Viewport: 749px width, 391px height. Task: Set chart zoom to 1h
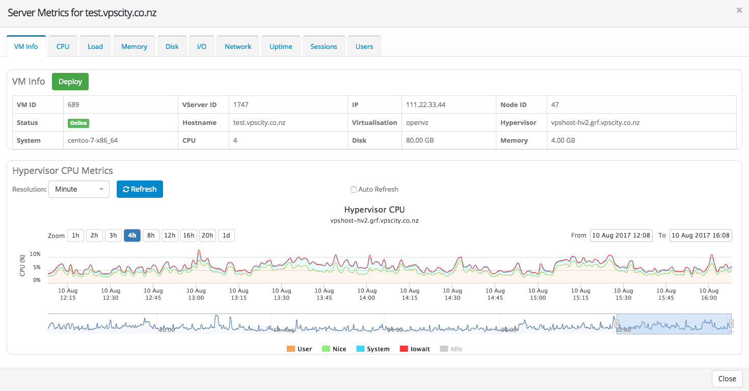(75, 236)
